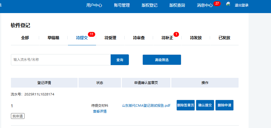This screenshot has width=271, height=128.
Task: Open the 待补正 tab
Action: point(167,38)
